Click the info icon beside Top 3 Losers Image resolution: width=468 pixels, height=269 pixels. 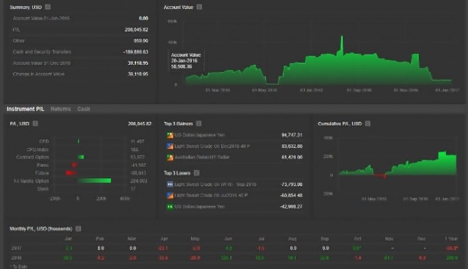[x=197, y=173]
